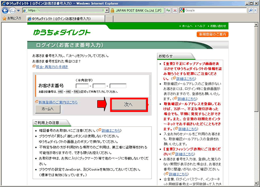
Task: Open 詳細はこちら link for フィッシング詐欺 warning
Action: click(x=184, y=154)
